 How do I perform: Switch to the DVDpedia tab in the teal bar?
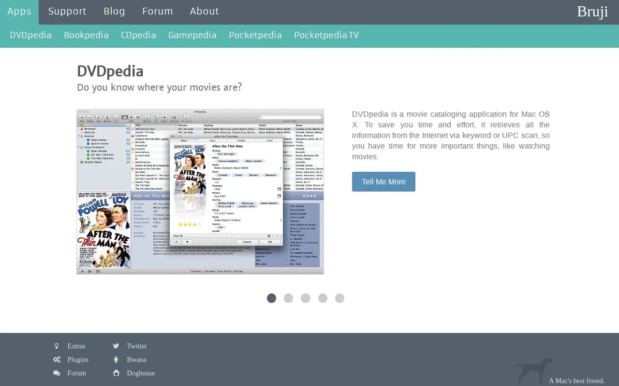tap(31, 35)
